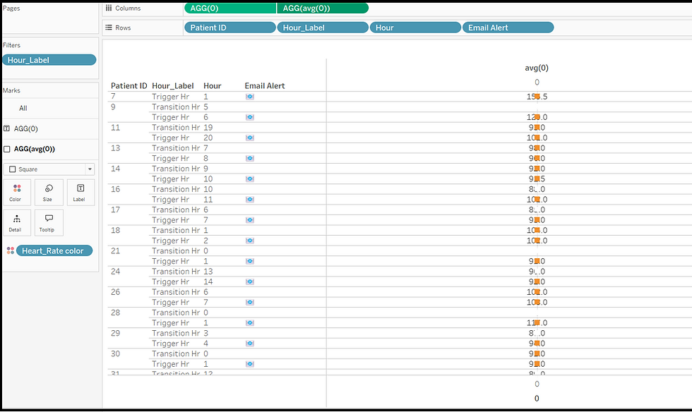Select Patient ID 13 row label

point(116,148)
